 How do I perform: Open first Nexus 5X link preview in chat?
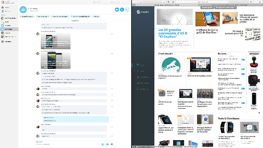(55, 41)
